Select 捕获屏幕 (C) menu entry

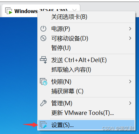tap(86, 91)
